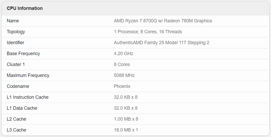The width and height of the screenshot is (271, 137).
Task: Click the Name row label
Action: point(13,21)
